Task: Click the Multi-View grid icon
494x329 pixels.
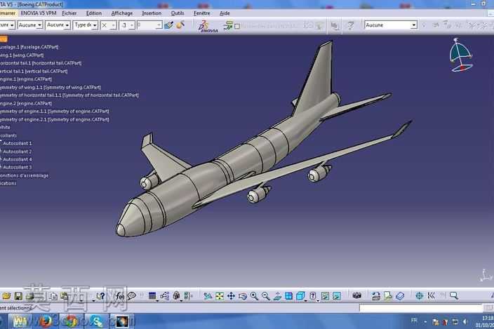Action: (x=288, y=296)
